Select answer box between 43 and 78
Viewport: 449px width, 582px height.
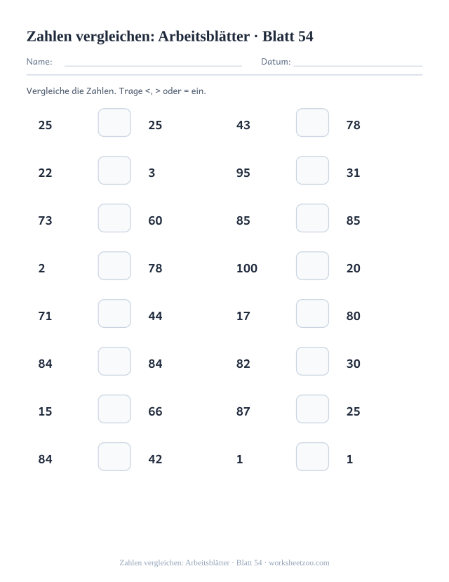(x=312, y=122)
